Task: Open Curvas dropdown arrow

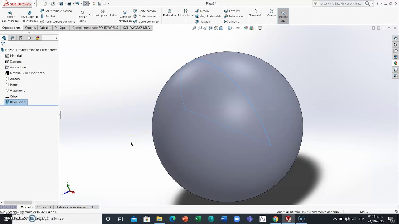Action: 272,22
